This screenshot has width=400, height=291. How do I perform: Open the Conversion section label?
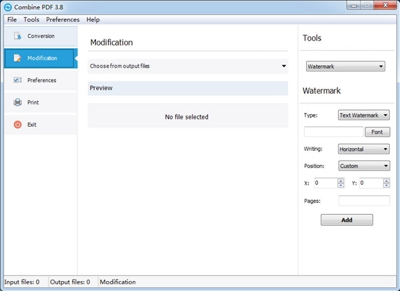tap(41, 36)
